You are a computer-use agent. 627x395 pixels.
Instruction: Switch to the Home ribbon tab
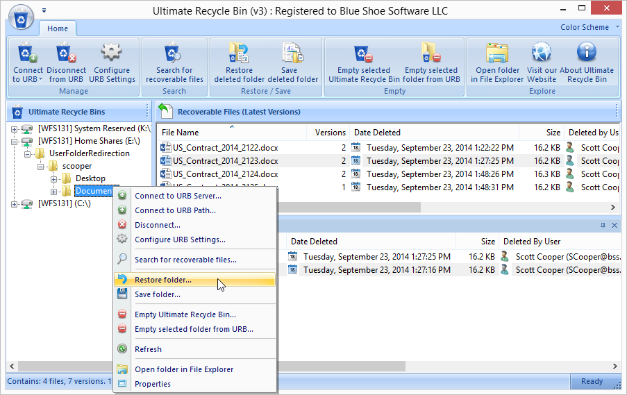pos(58,28)
